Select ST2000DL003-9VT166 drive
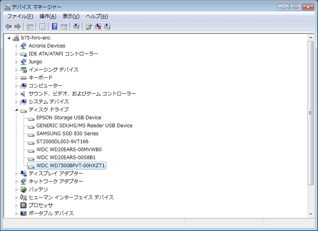This screenshot has height=231, width=318. (62, 142)
